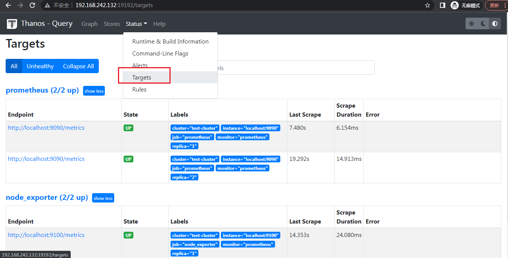This screenshot has width=508, height=258.
Task: Collapse node_exporter group with show less
Action: pos(103,198)
